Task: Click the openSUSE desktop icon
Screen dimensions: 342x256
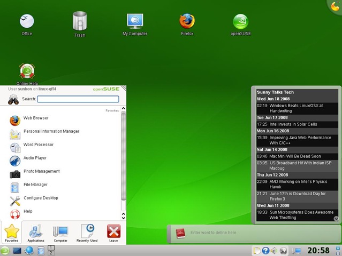Action: click(x=240, y=22)
